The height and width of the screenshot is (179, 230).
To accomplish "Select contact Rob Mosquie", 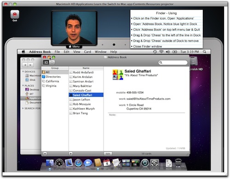I will [86, 104].
